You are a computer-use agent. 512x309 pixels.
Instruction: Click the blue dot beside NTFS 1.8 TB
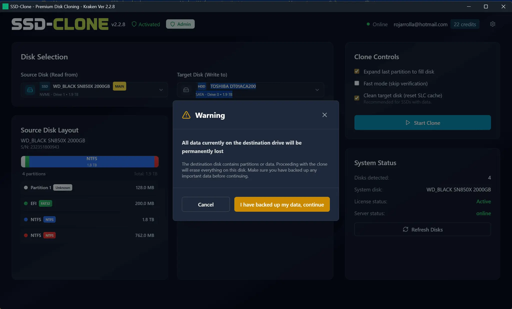26,219
